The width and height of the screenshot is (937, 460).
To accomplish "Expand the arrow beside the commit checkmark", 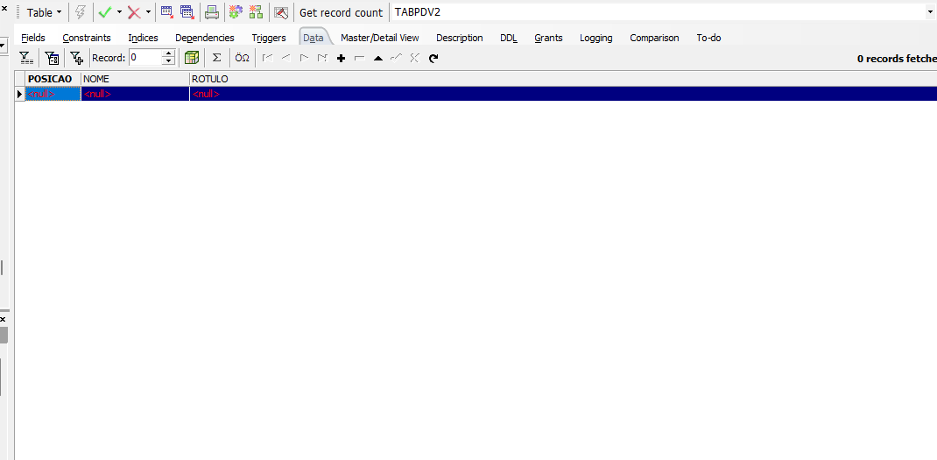I will coord(119,12).
